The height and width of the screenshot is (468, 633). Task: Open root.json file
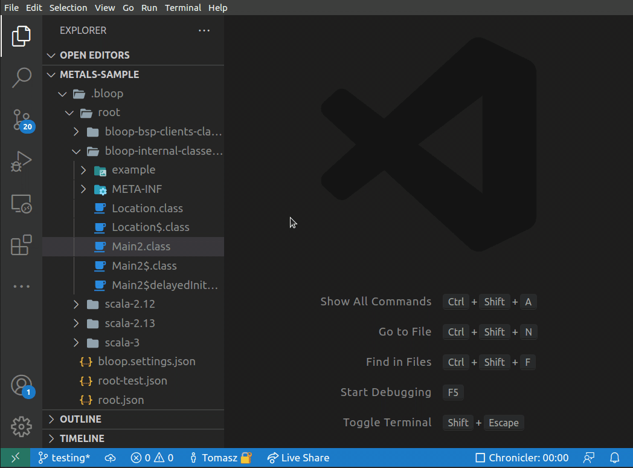click(x=133, y=400)
